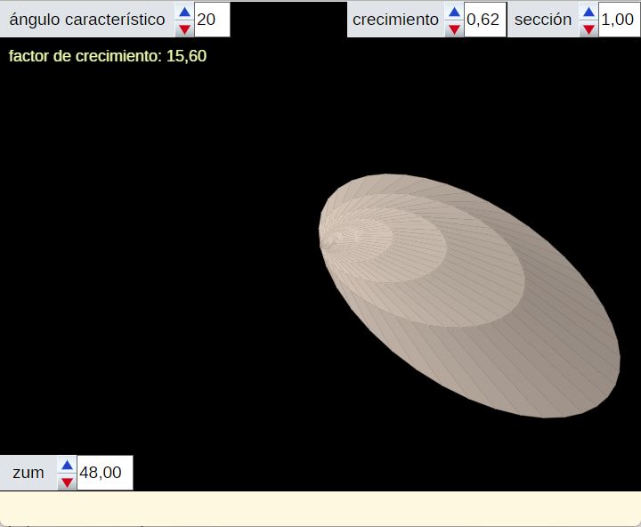The image size is (641, 527).
Task: Click the sección label
Action: coord(543,20)
